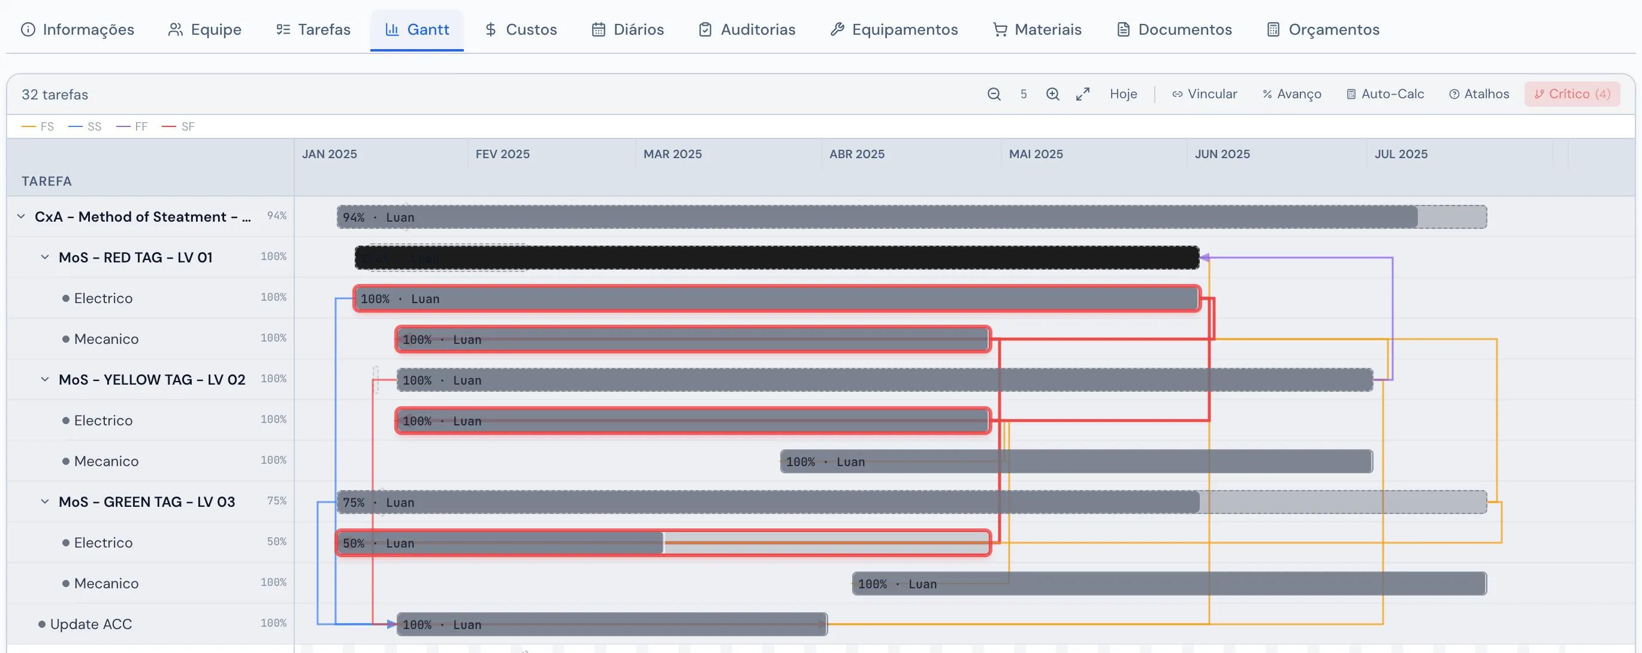The width and height of the screenshot is (1642, 653).
Task: Click the MAR 2025 month header
Action: pyautogui.click(x=672, y=154)
